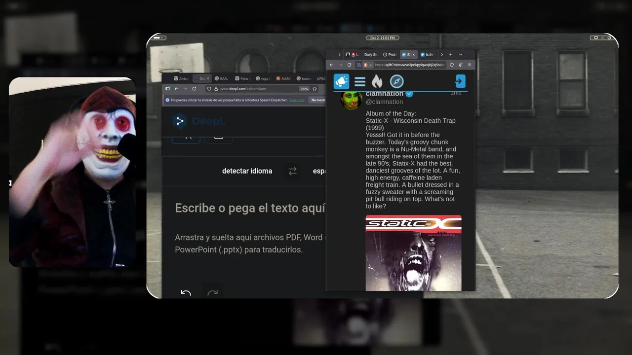The image size is (632, 355).
Task: Open the Static-X album cover image
Action: click(414, 253)
